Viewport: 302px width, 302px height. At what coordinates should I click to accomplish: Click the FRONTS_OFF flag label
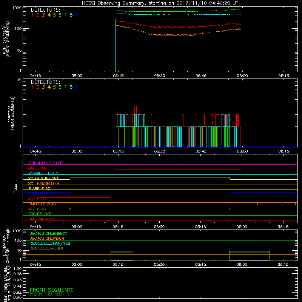40,214
